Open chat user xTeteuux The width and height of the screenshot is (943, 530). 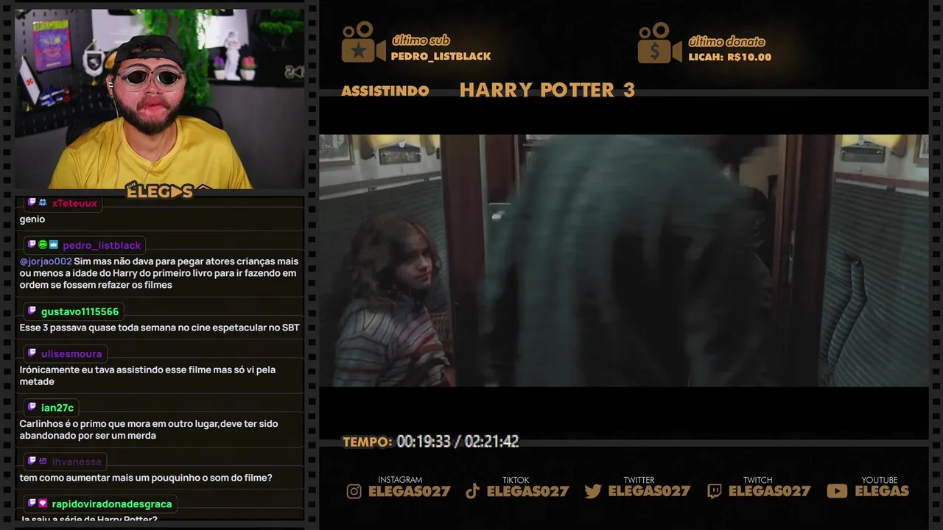coord(74,203)
